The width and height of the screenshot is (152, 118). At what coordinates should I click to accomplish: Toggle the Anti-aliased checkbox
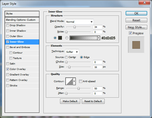click(80, 81)
